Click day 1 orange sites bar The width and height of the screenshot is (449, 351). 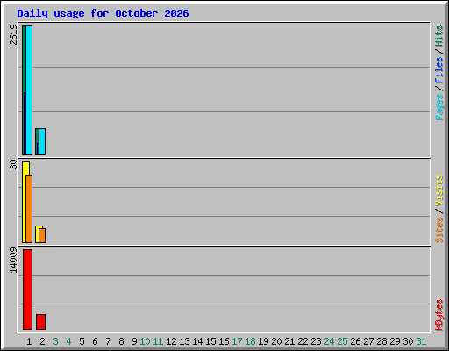point(29,209)
